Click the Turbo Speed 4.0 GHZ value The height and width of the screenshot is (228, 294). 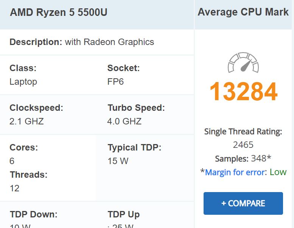coord(124,121)
